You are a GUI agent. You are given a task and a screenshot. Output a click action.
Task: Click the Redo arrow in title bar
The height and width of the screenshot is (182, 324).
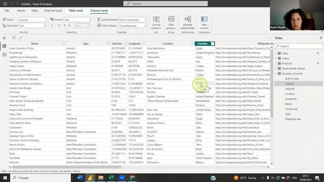[x=18, y=4]
